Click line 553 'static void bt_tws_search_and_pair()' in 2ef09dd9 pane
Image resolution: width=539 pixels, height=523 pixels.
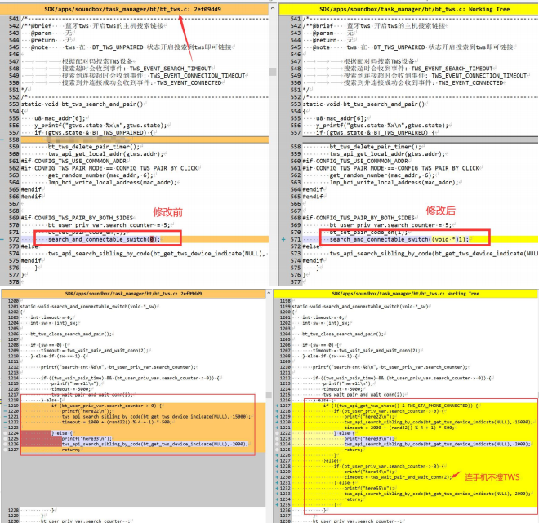(x=82, y=104)
